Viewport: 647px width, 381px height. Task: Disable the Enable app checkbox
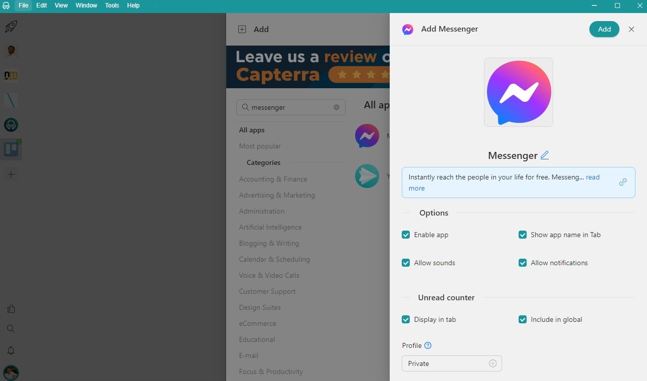click(405, 235)
